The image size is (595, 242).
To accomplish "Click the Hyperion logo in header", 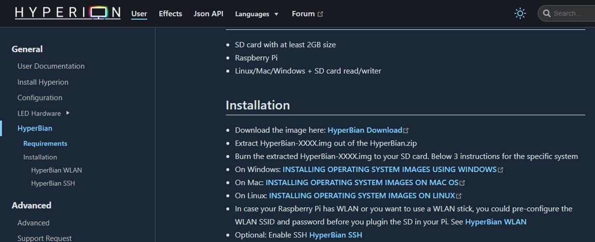I will point(68,13).
